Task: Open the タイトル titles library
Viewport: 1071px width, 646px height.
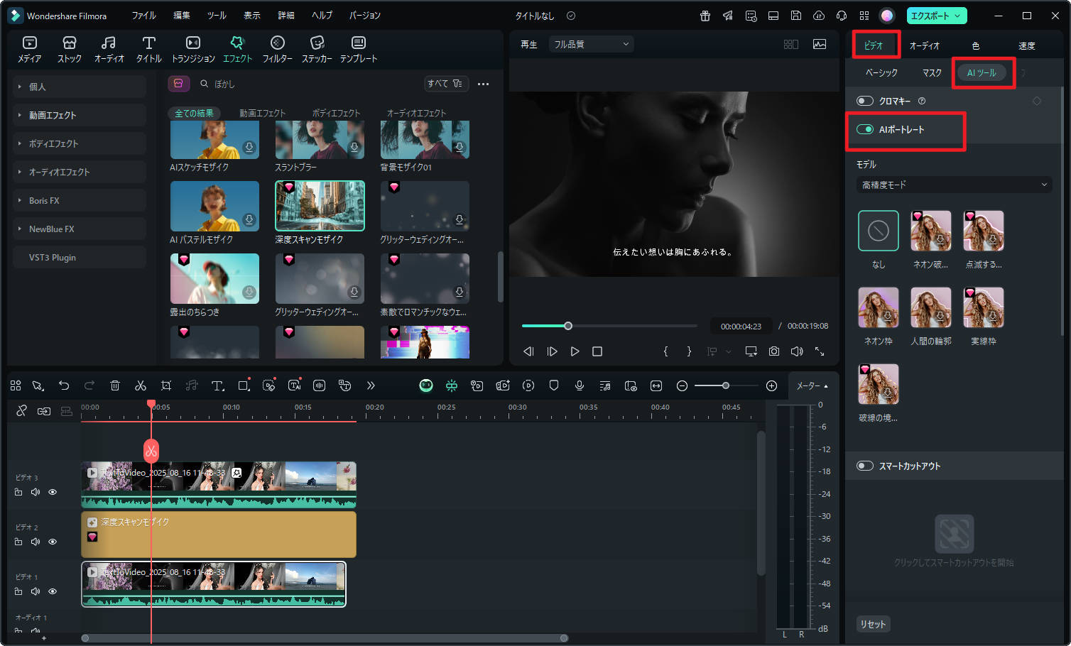Action: 148,50
